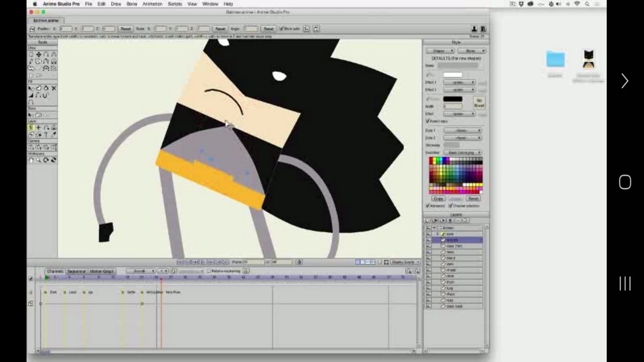This screenshot has height=362, width=644.
Task: Select the Track Camera tool
Action: 31,147
